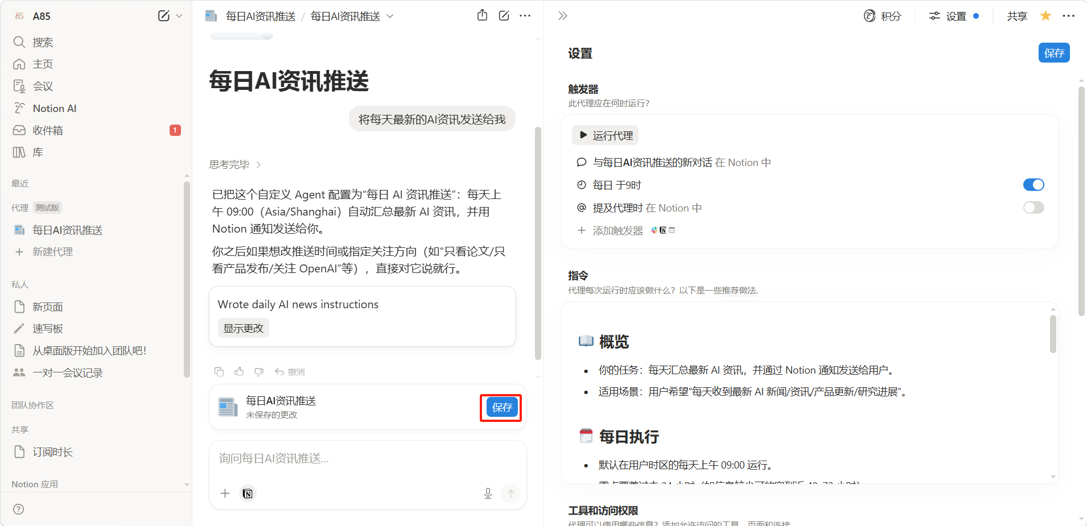Image resolution: width=1087 pixels, height=526 pixels.
Task: Collapse the Notion 应用 section arrow
Action: click(x=187, y=484)
